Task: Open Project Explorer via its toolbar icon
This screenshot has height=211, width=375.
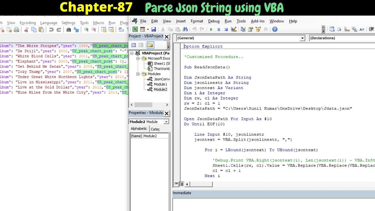Action: (x=243, y=29)
